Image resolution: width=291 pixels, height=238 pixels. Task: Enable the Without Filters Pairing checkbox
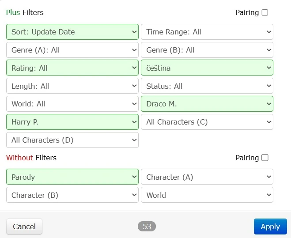(265, 158)
